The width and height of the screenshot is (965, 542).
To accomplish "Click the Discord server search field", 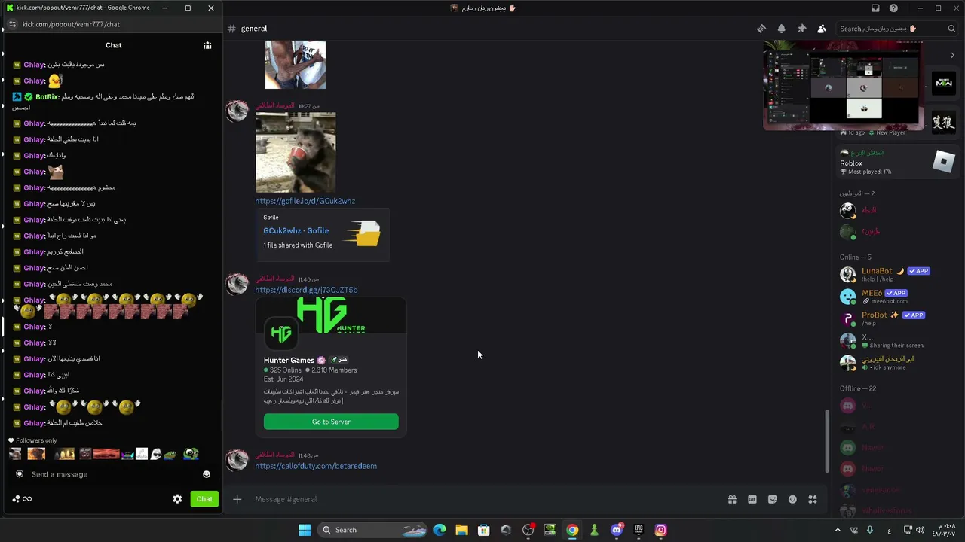I will (x=897, y=29).
